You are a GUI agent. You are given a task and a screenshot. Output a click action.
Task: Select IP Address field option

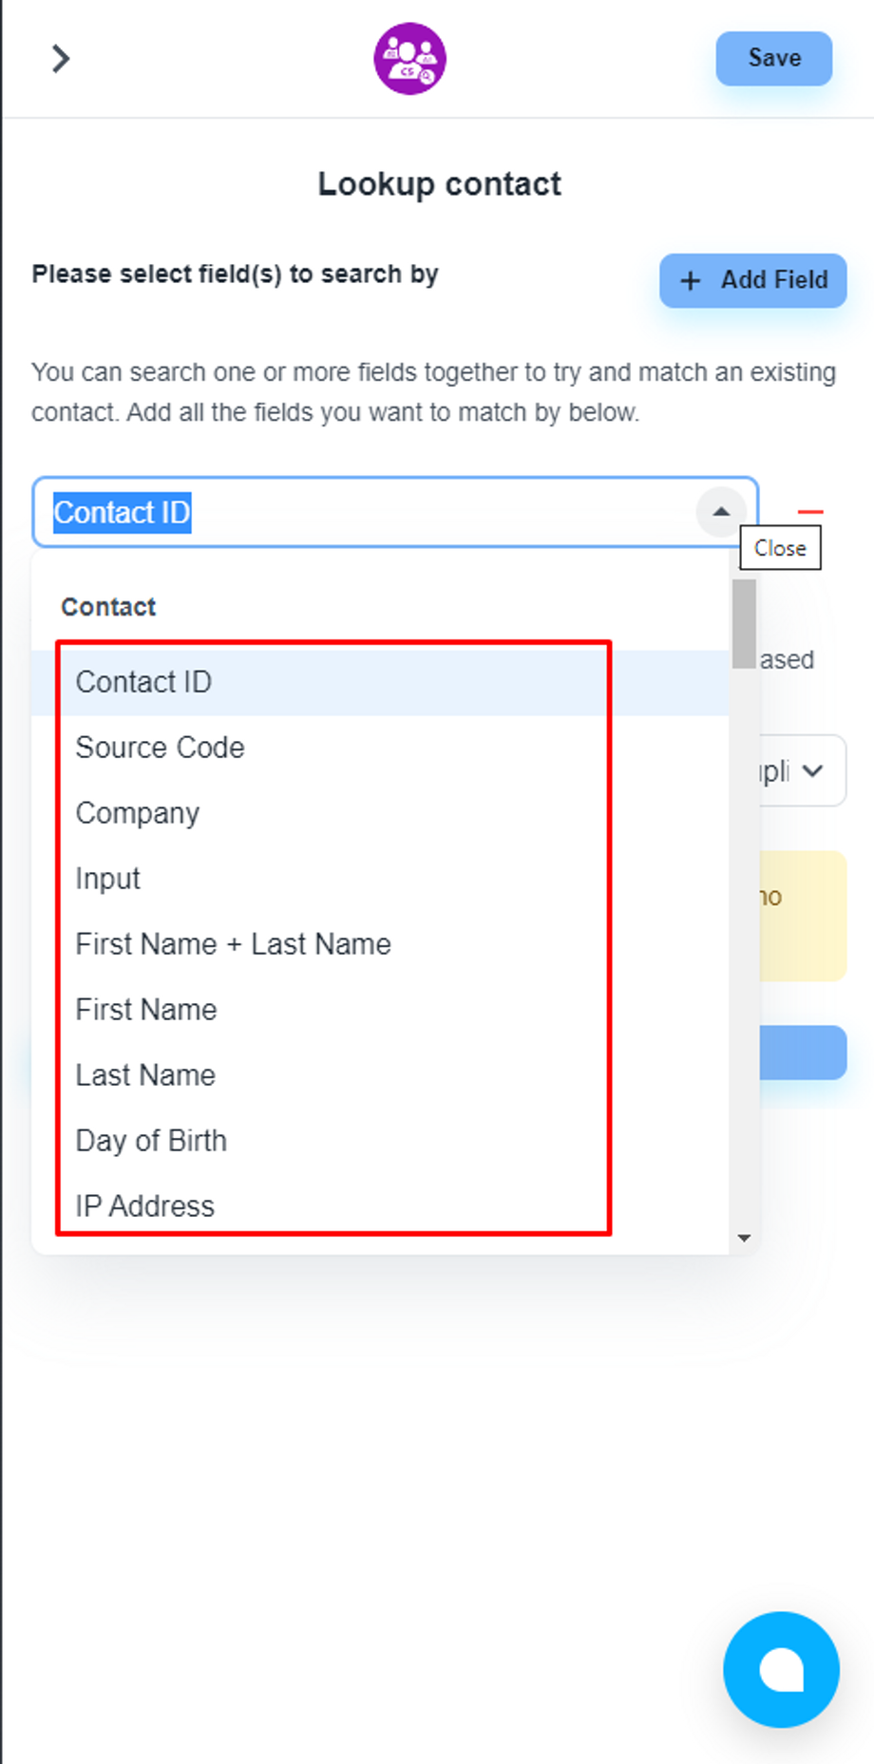pyautogui.click(x=144, y=1206)
